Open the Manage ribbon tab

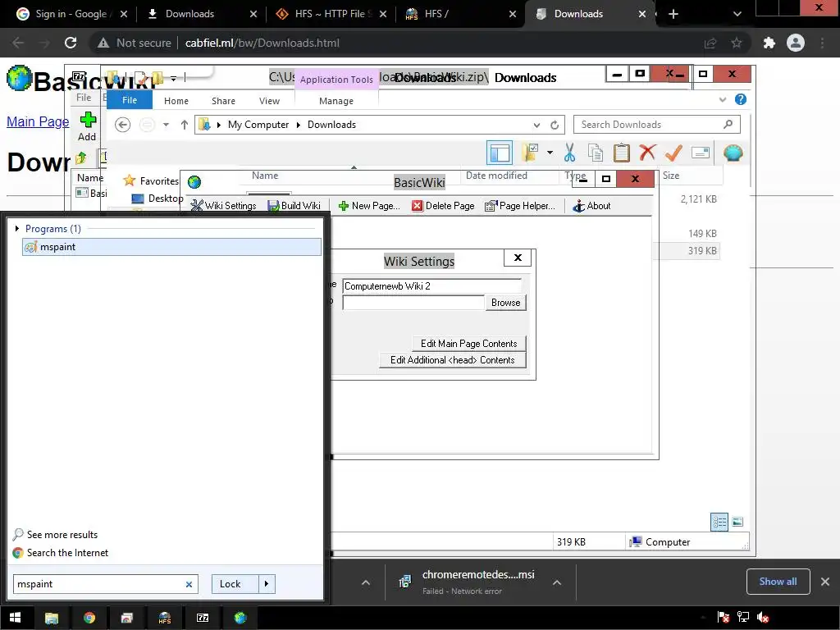[x=336, y=101]
